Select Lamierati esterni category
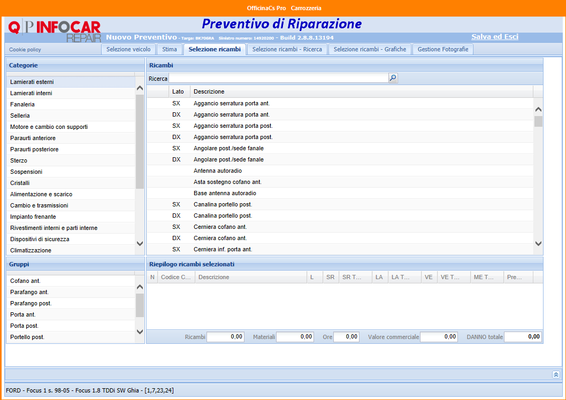 [x=71, y=82]
